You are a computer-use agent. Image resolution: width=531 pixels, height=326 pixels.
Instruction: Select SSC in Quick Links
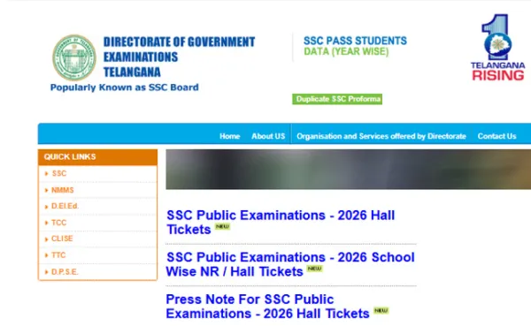tap(59, 173)
